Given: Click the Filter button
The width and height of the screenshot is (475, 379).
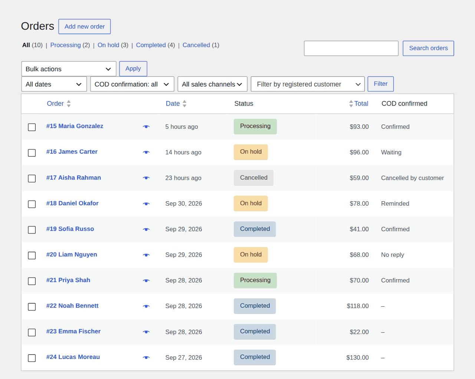Looking at the screenshot, I should [x=381, y=84].
